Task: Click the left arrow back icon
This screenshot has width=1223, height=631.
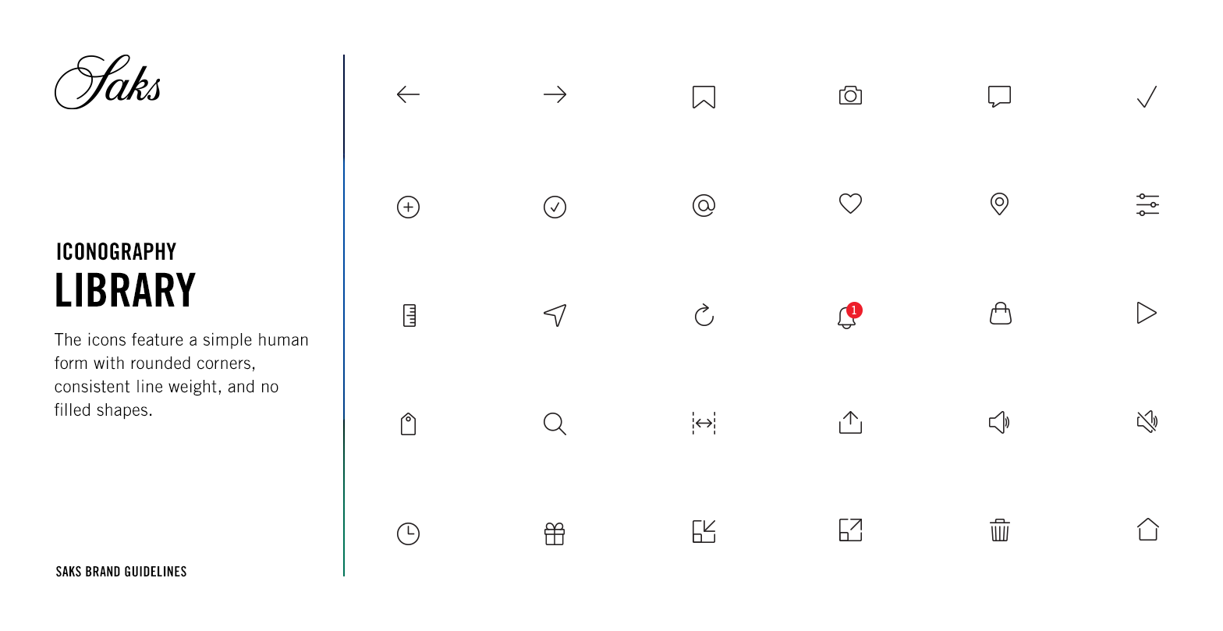Action: pyautogui.click(x=408, y=95)
